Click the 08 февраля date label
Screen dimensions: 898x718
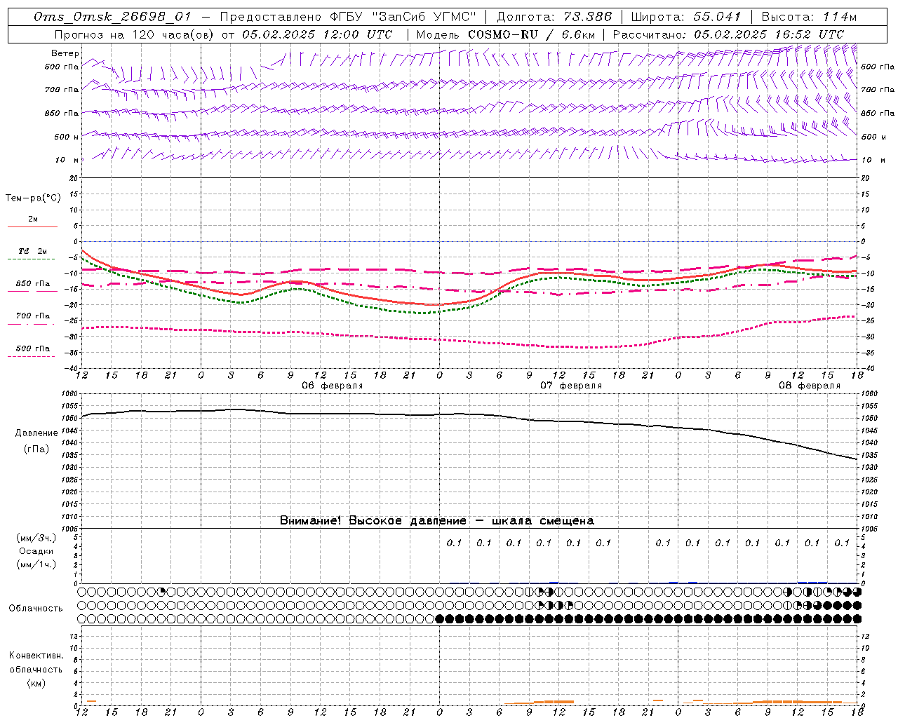click(810, 386)
